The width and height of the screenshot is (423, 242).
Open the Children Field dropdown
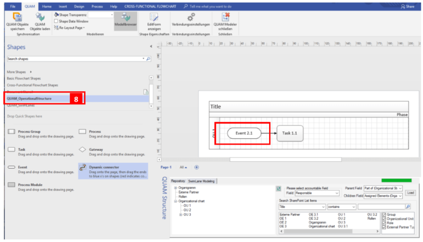point(400,196)
